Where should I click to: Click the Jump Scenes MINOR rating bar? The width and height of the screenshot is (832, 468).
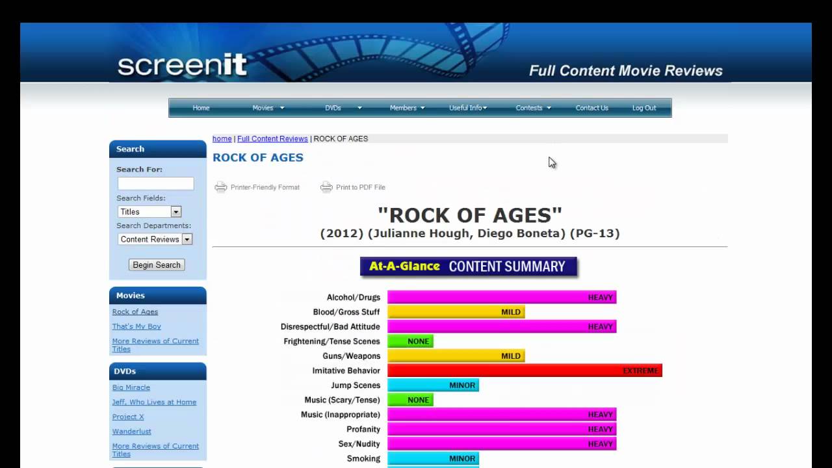point(433,385)
